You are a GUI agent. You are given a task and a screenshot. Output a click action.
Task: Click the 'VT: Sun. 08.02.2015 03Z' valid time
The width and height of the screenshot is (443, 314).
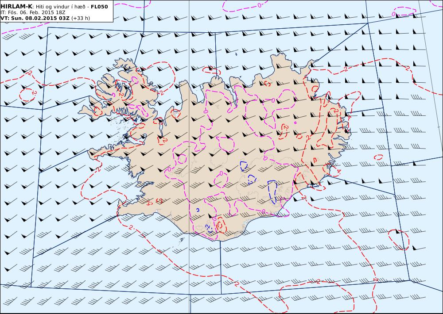tap(35, 18)
